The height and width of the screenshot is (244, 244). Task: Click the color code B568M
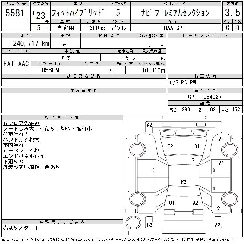(51, 70)
